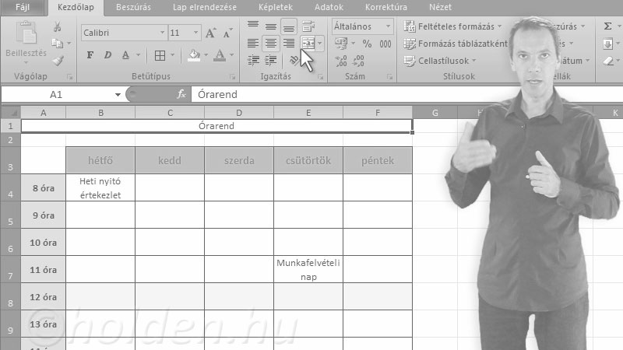Open fill color dropdown arrow

[x=206, y=55]
